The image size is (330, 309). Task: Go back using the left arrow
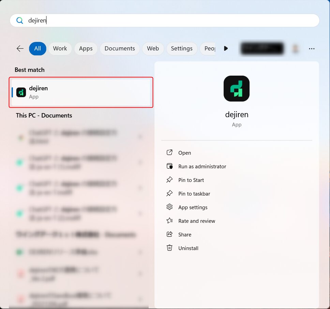(x=20, y=49)
